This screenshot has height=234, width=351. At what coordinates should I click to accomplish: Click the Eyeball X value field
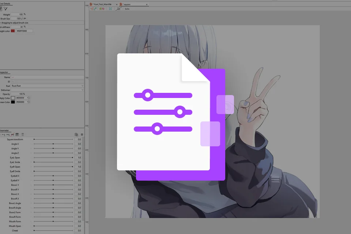pos(78,176)
